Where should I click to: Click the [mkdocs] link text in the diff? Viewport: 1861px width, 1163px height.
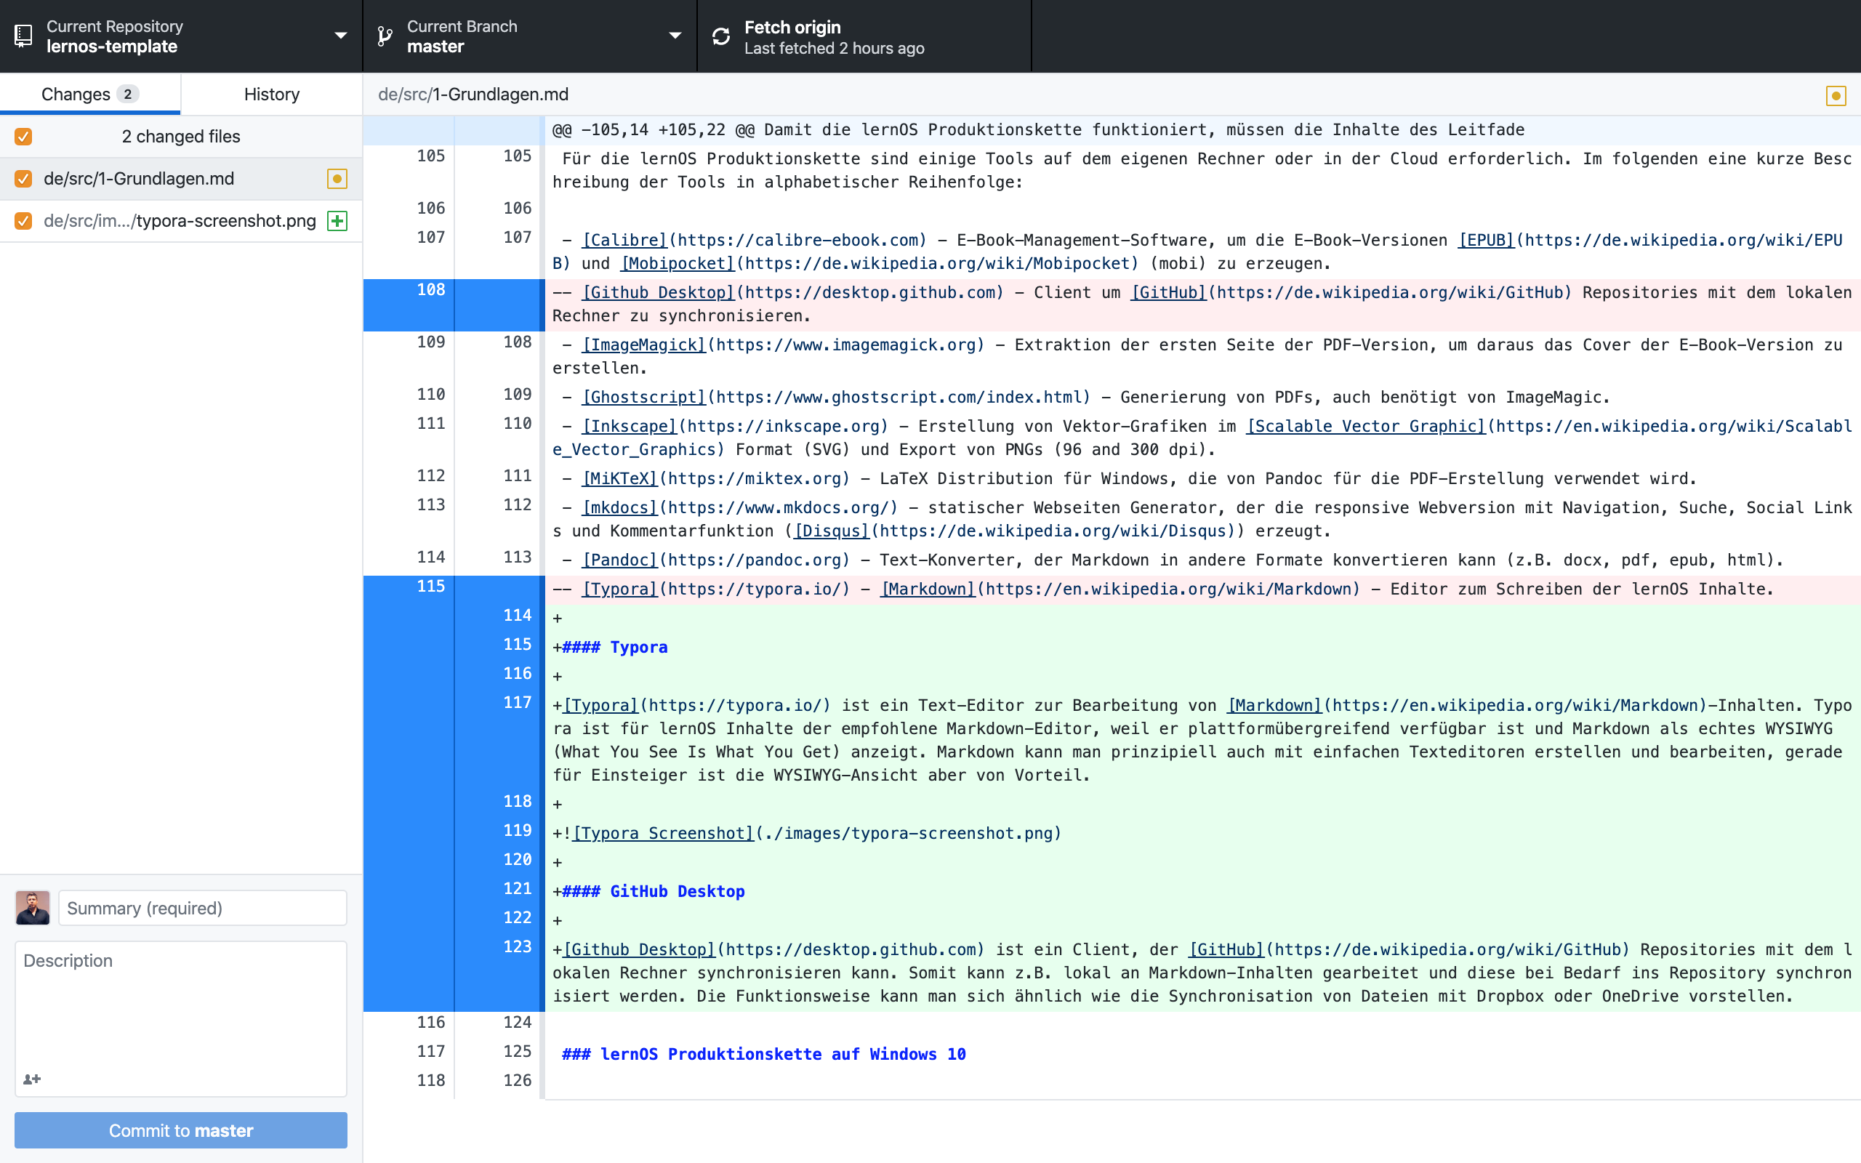(620, 508)
